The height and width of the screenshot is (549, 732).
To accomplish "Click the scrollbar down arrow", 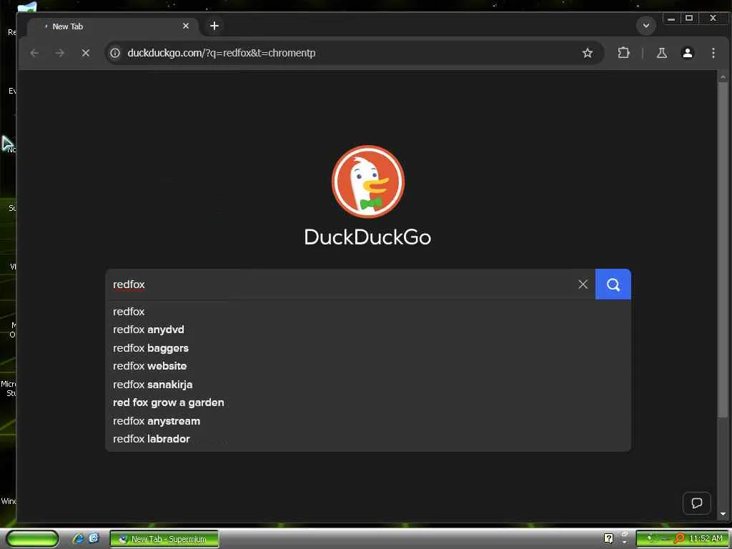I will pos(723,514).
